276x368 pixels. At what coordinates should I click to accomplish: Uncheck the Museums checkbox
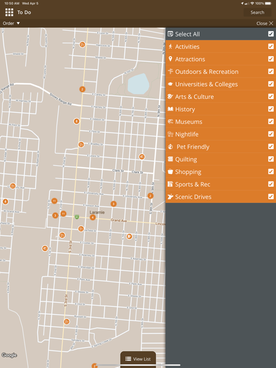pos(271,121)
